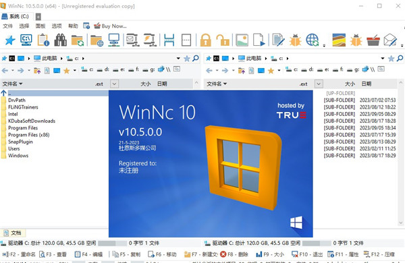The height and width of the screenshot is (263, 405).
Task: Expand left panel favorites star dropdown arrow
Action: coord(75,70)
